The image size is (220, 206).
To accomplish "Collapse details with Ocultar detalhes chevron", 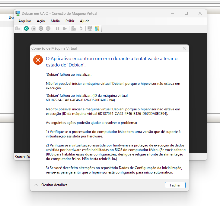I will [36, 185].
